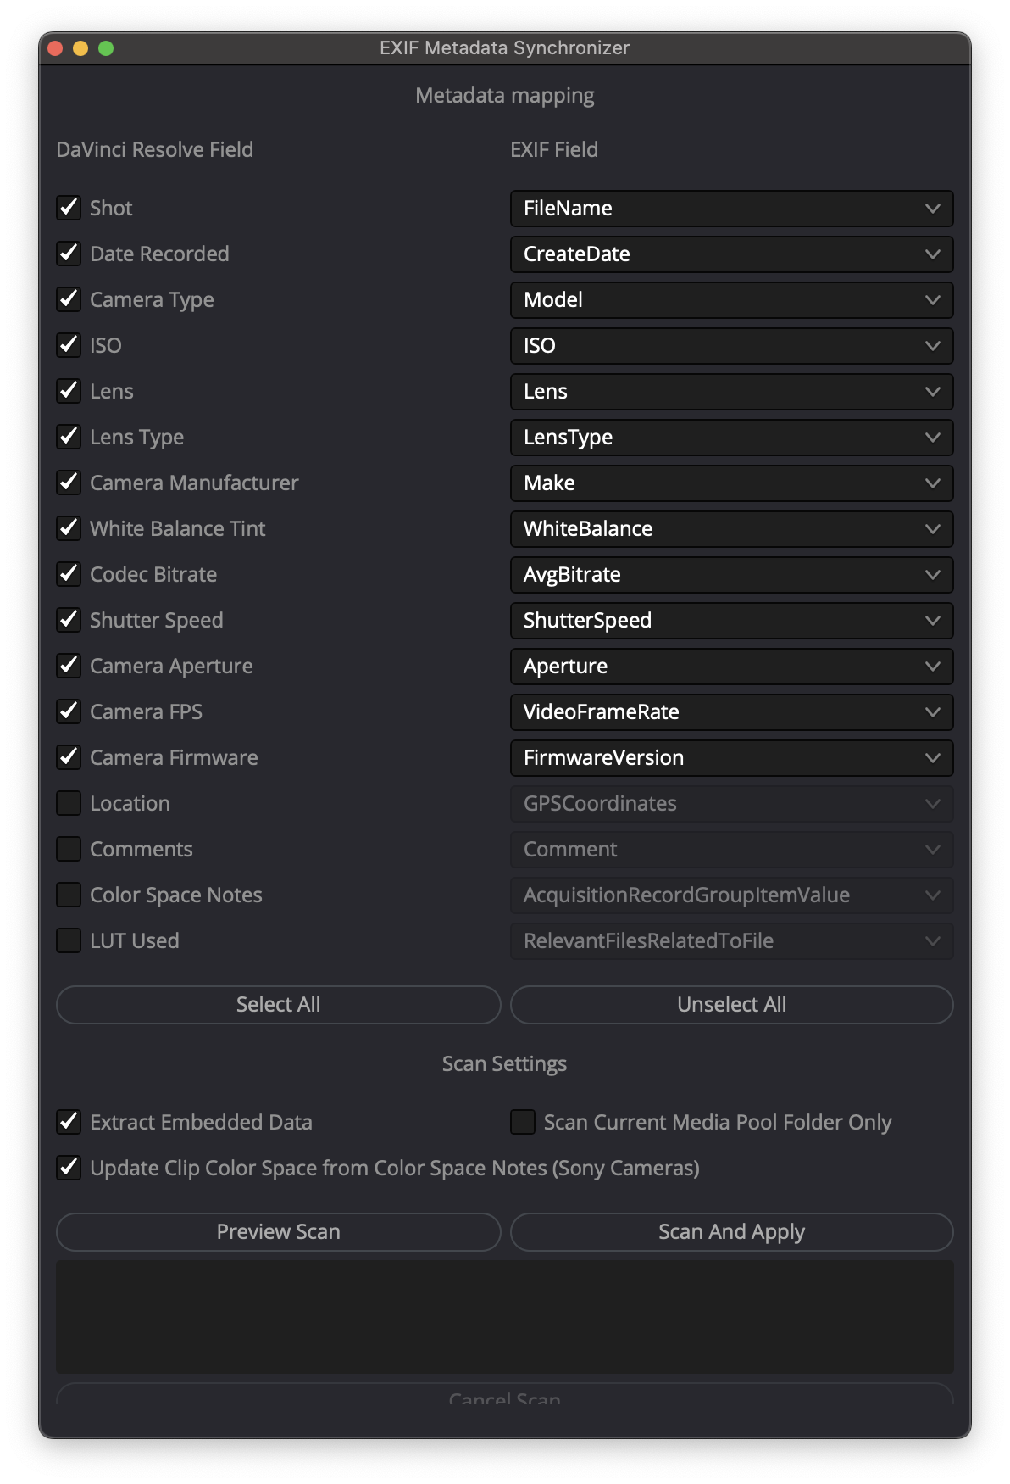This screenshot has height=1484, width=1010.
Task: Uncheck the Camera Firmware checkbox
Action: click(x=69, y=757)
